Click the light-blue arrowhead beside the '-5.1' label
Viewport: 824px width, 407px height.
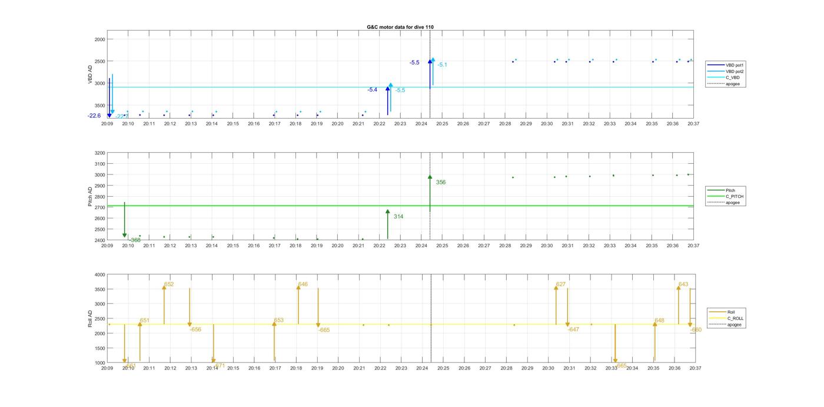tap(433, 59)
